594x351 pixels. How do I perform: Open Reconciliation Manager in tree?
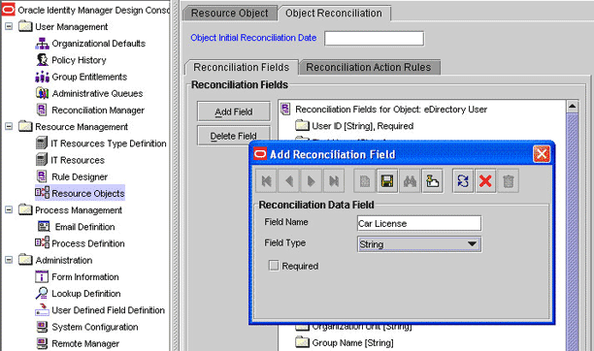(x=98, y=111)
